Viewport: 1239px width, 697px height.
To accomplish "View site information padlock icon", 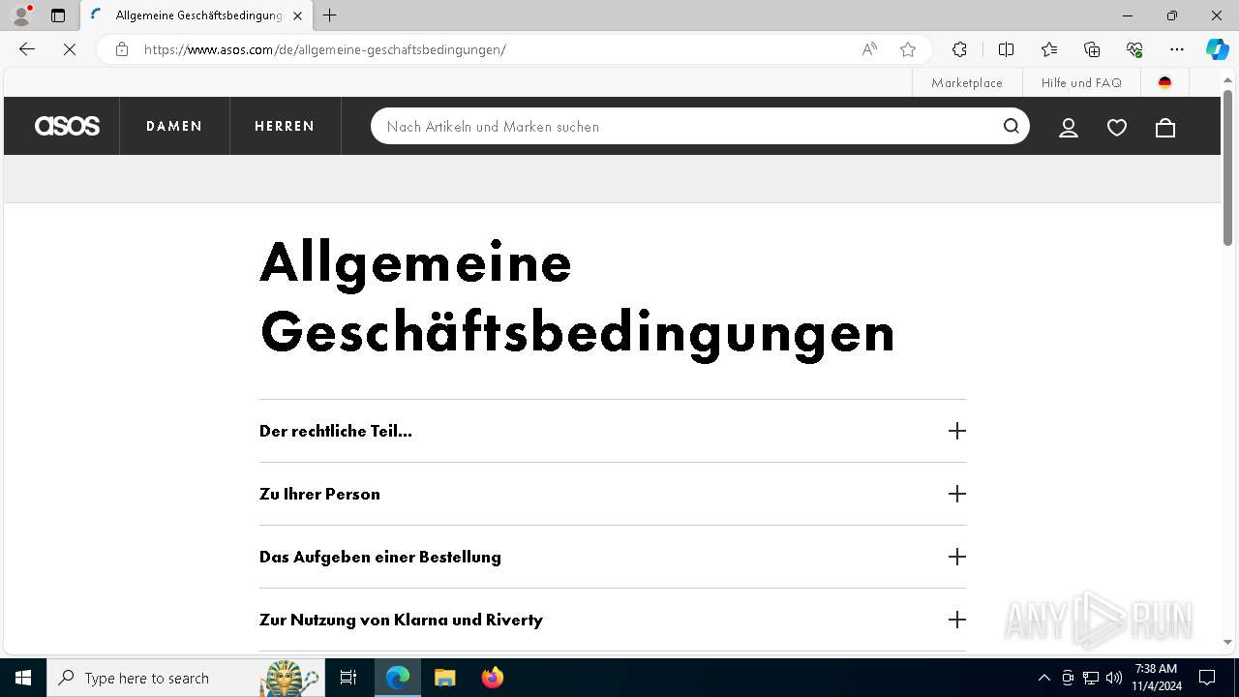I will click(121, 49).
